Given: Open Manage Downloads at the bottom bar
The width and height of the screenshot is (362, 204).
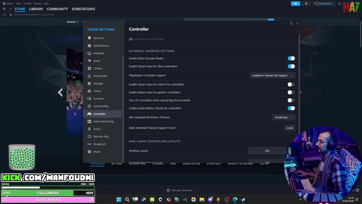Looking at the screenshot, I should pyautogui.click(x=180, y=190).
